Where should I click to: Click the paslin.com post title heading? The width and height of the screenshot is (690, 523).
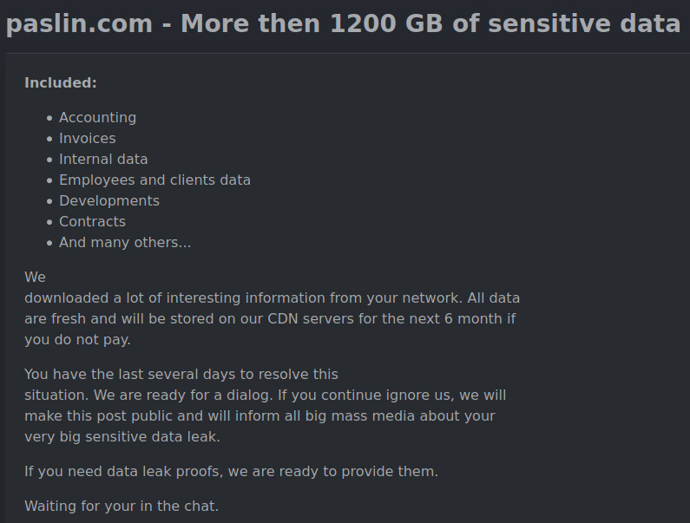343,23
